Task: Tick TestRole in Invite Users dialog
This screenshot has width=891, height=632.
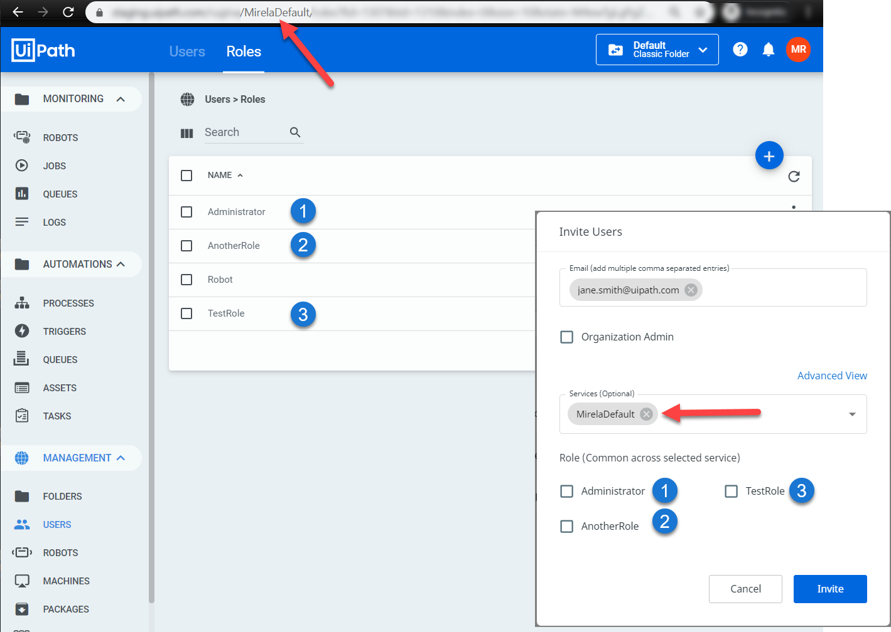Action: tap(731, 491)
